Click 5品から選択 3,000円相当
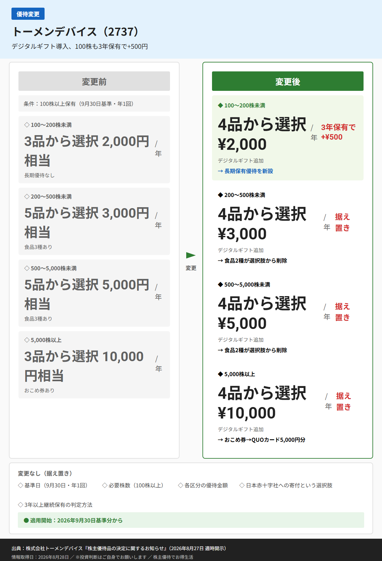This screenshot has width=382, height=561. click(x=87, y=222)
